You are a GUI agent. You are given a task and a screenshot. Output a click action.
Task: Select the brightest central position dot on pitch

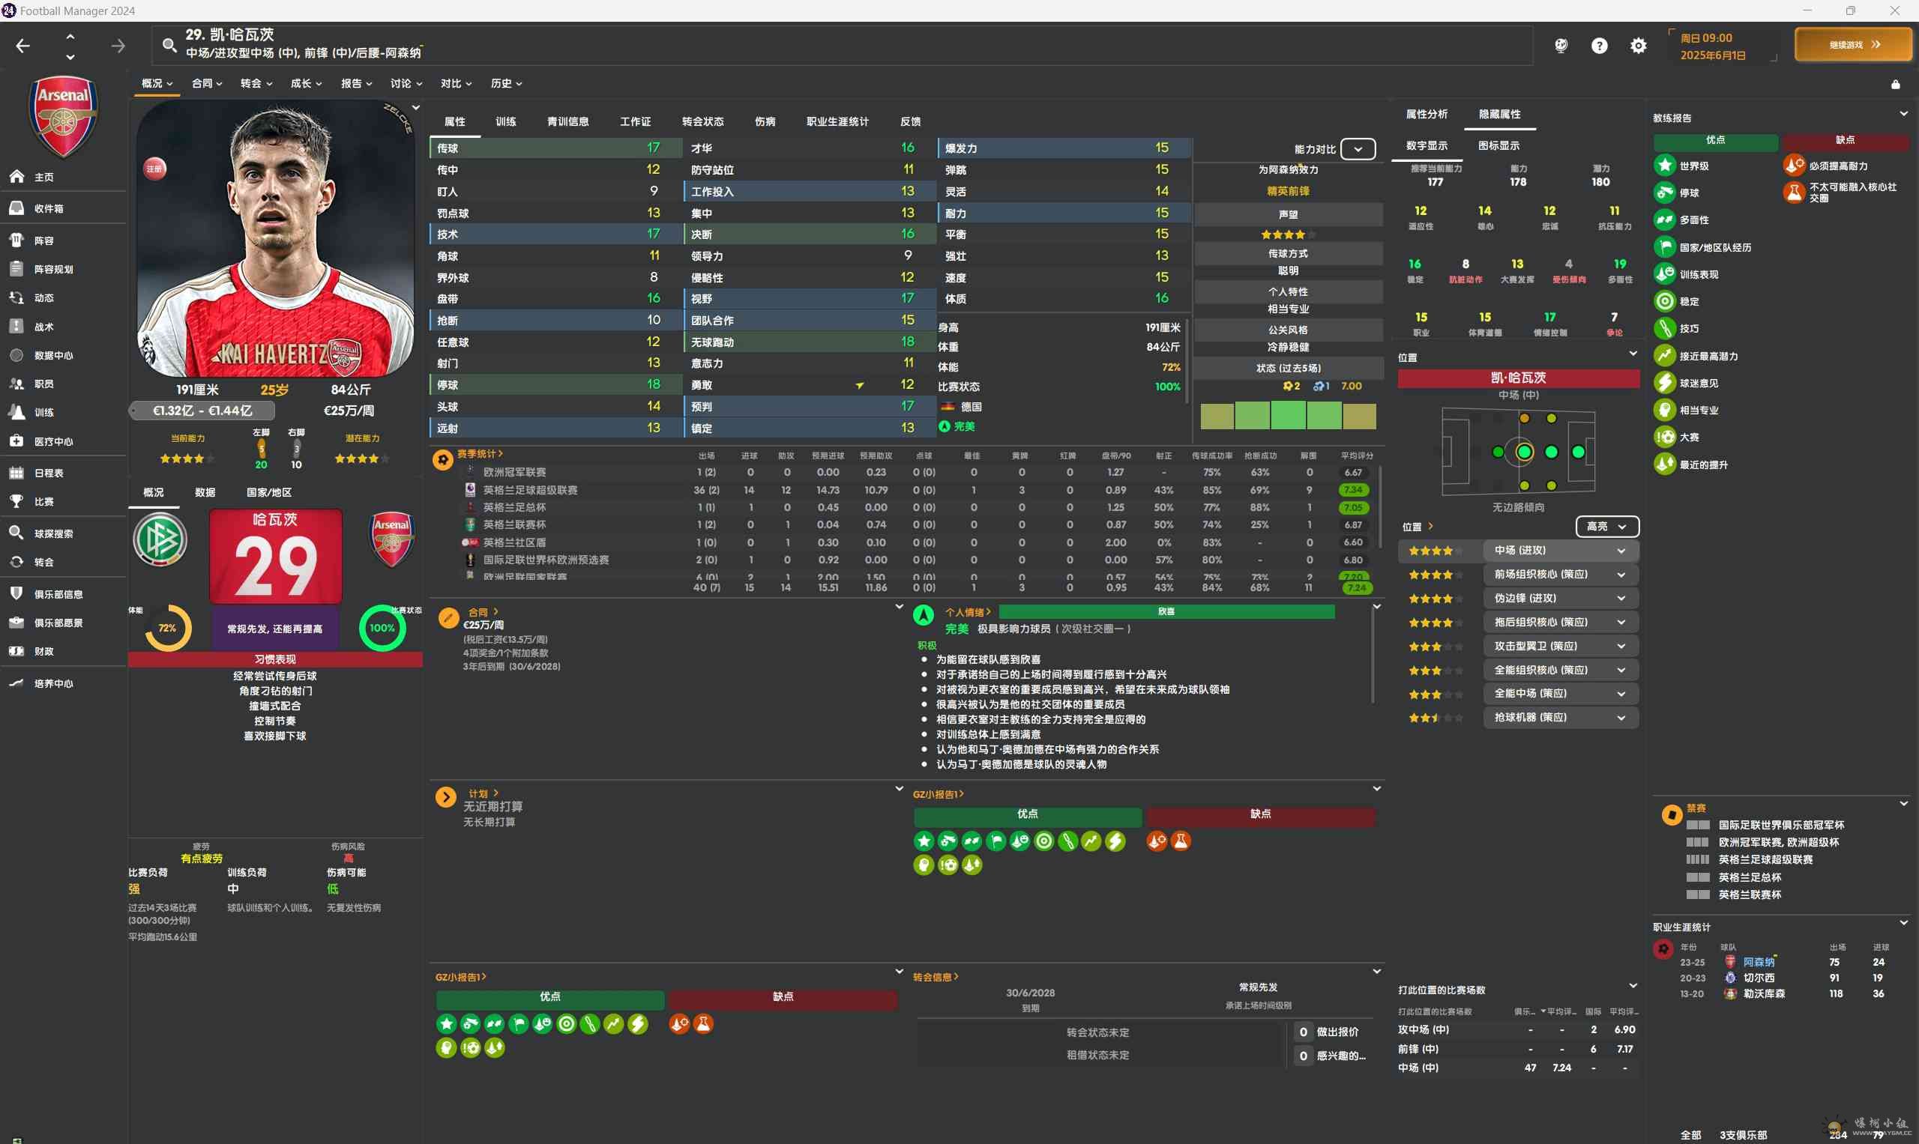click(1524, 452)
